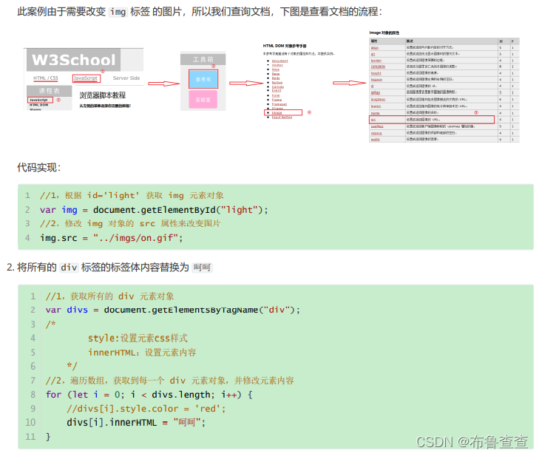Click the text '所以我们查询文档' in the first paragraph
The width and height of the screenshot is (539, 456).
coord(231,12)
